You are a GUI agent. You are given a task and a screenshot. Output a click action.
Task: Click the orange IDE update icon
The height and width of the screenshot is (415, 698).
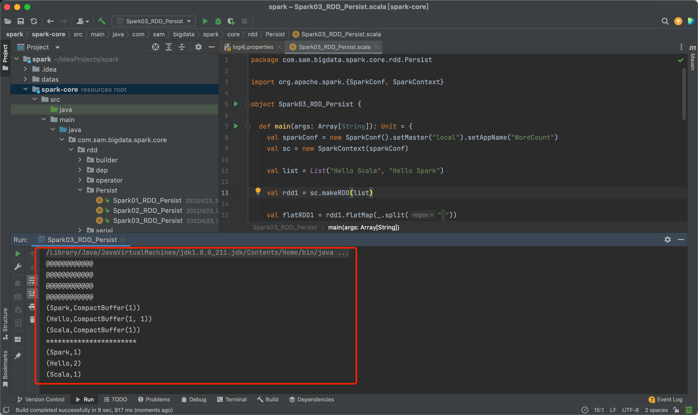point(678,21)
